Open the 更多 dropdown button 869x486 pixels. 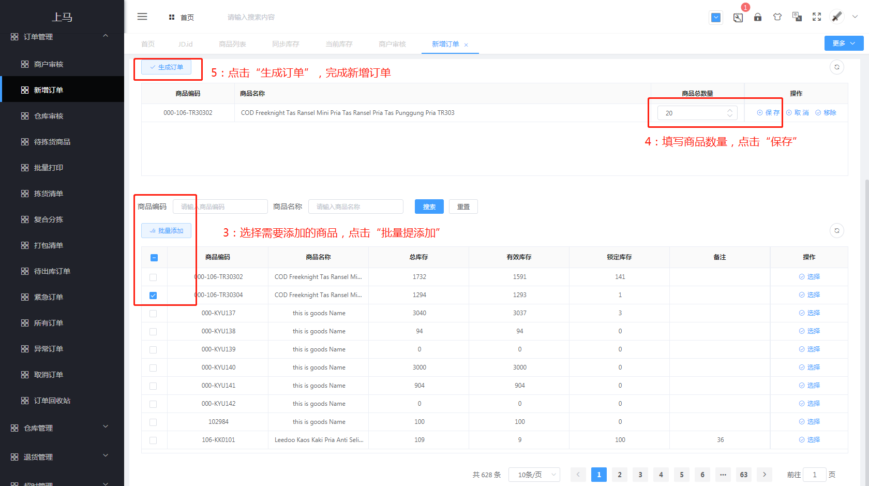coord(844,43)
